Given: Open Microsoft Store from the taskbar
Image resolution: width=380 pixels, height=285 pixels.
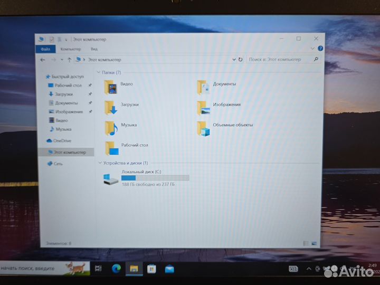Looking at the screenshot, I should [151, 269].
